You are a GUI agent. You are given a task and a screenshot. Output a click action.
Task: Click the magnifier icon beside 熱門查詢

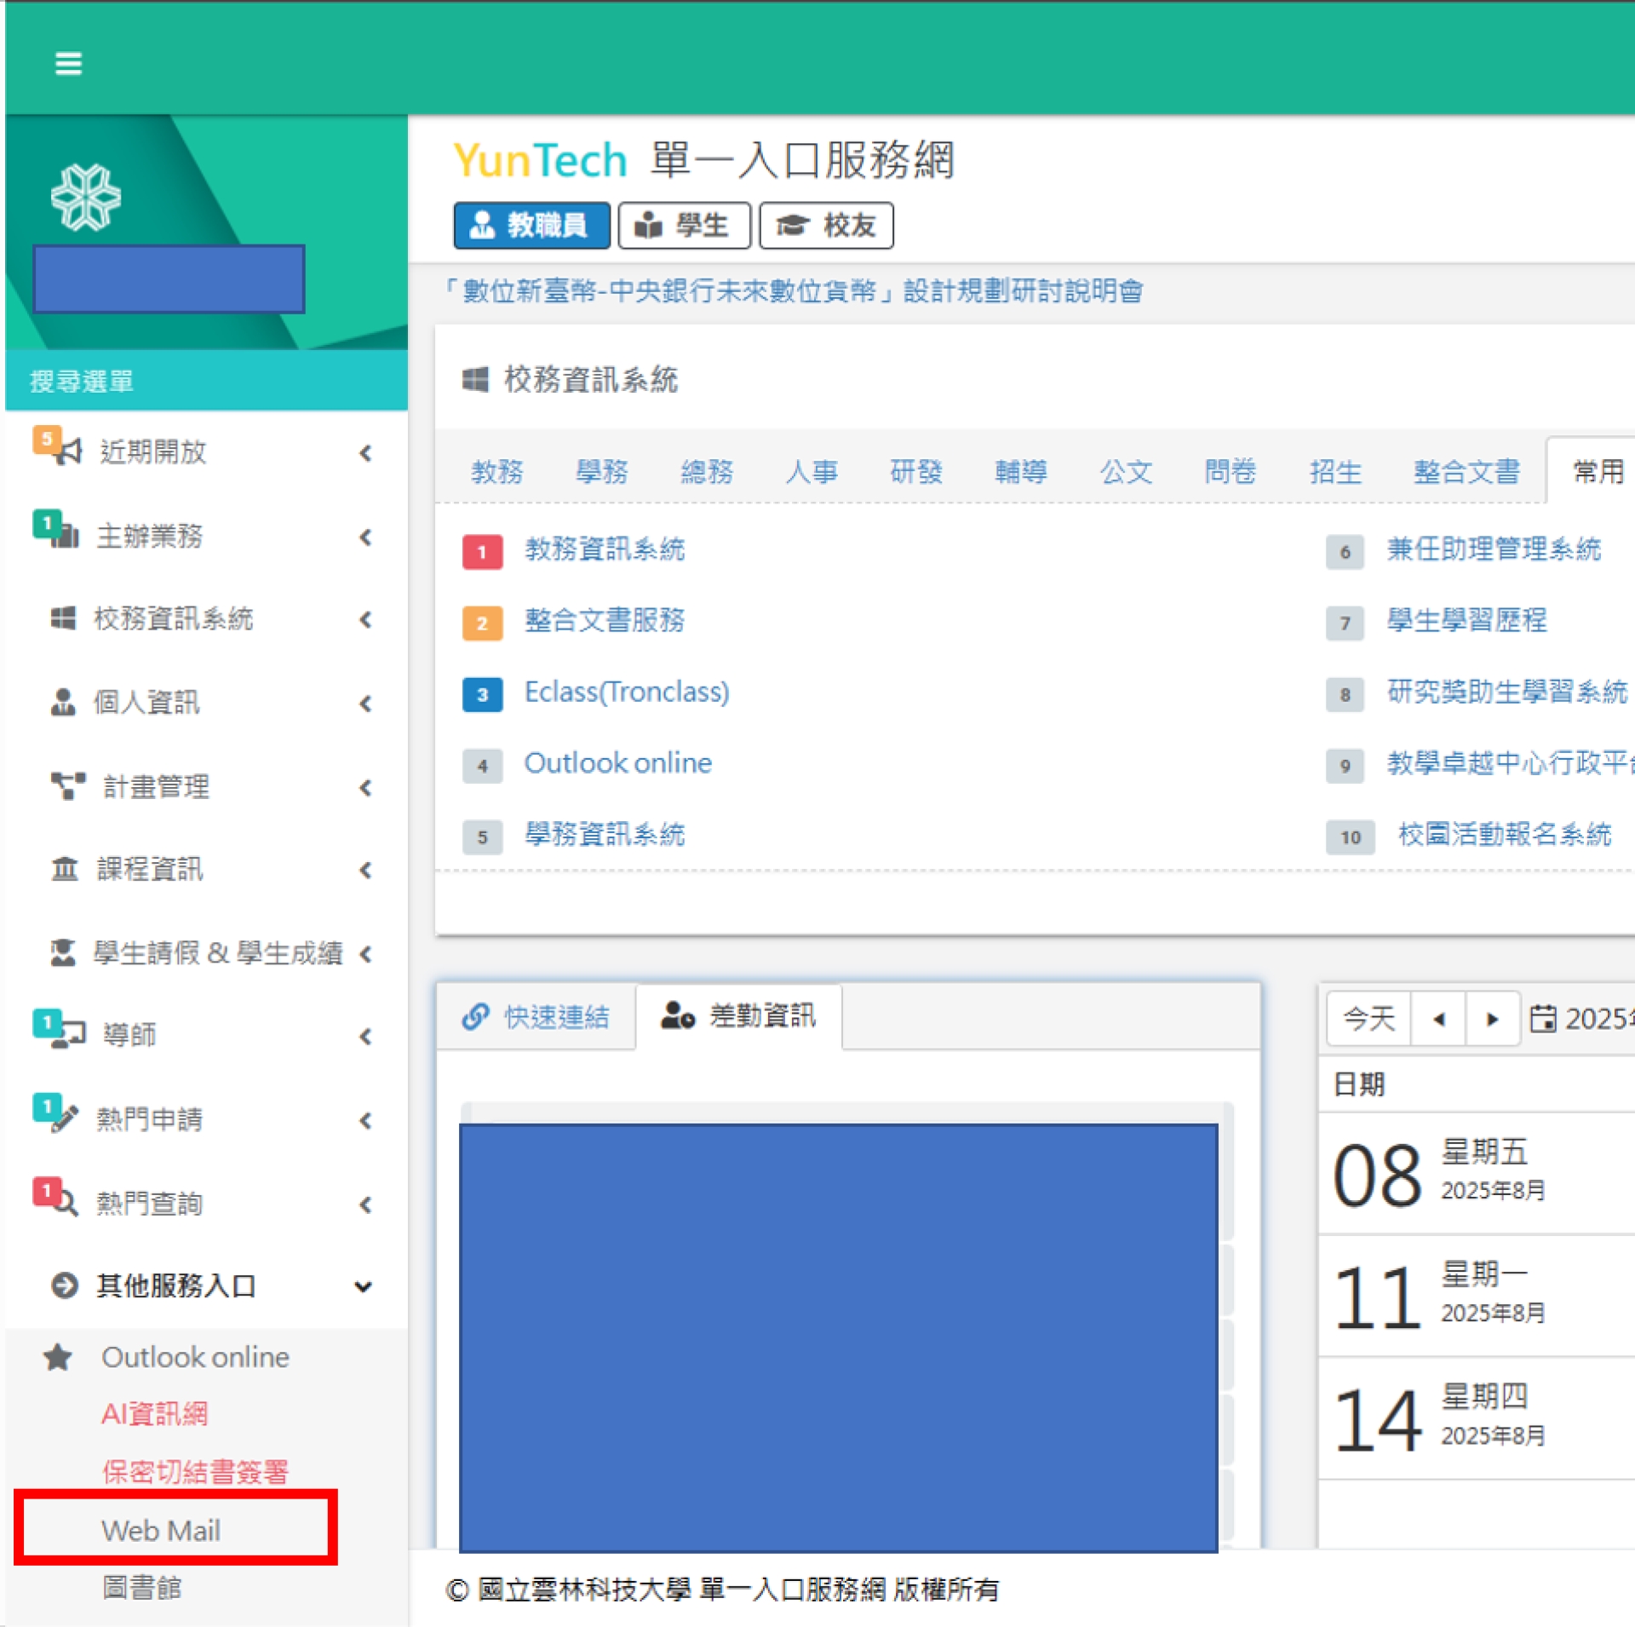point(66,1204)
